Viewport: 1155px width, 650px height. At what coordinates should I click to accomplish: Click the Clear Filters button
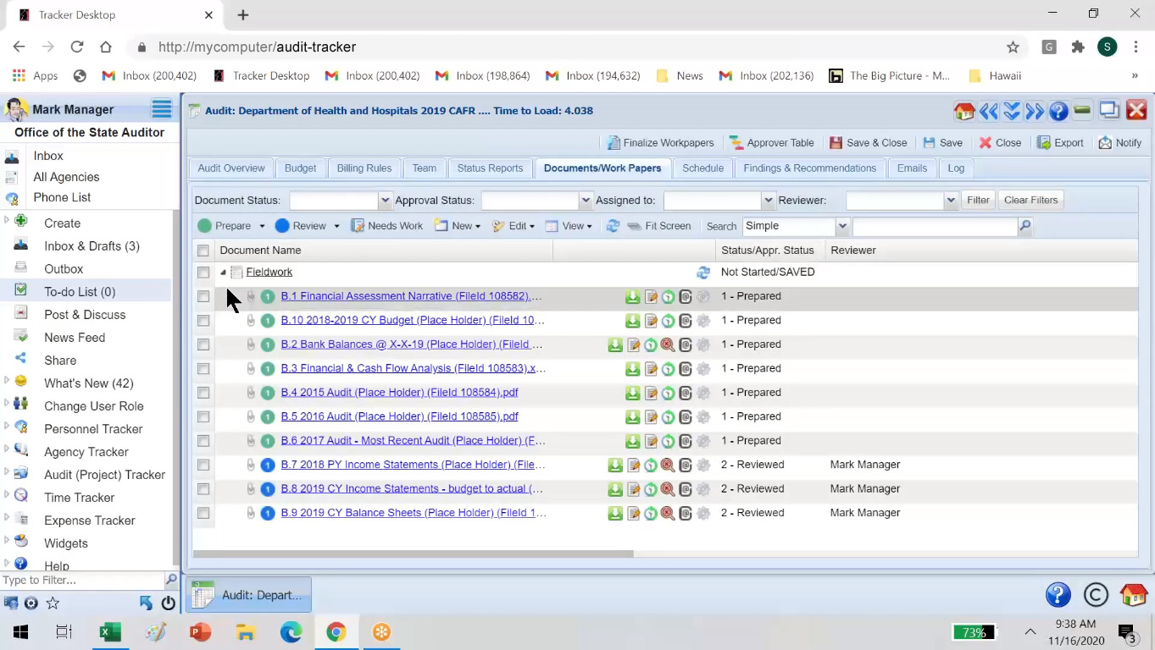(x=1030, y=201)
